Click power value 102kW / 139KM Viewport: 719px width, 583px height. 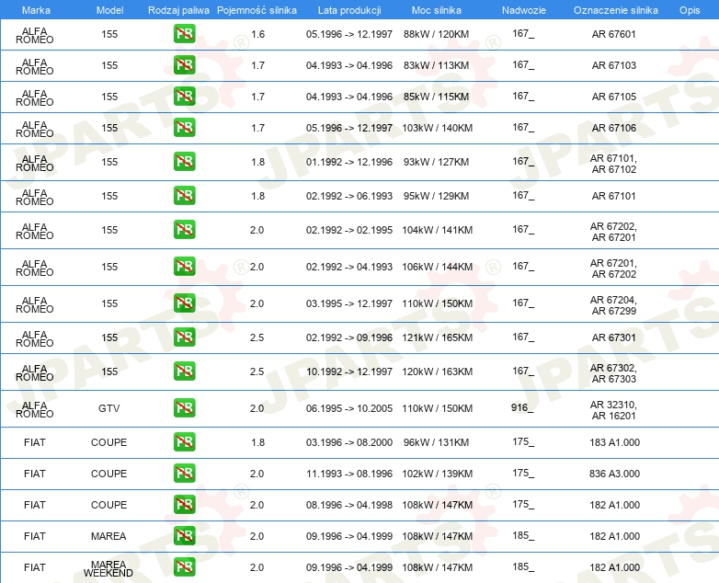click(437, 474)
